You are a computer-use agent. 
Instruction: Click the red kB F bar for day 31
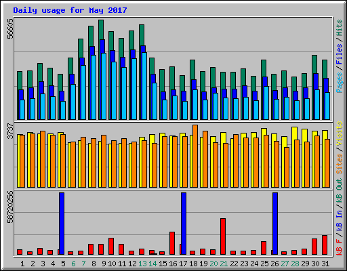(x=325, y=245)
